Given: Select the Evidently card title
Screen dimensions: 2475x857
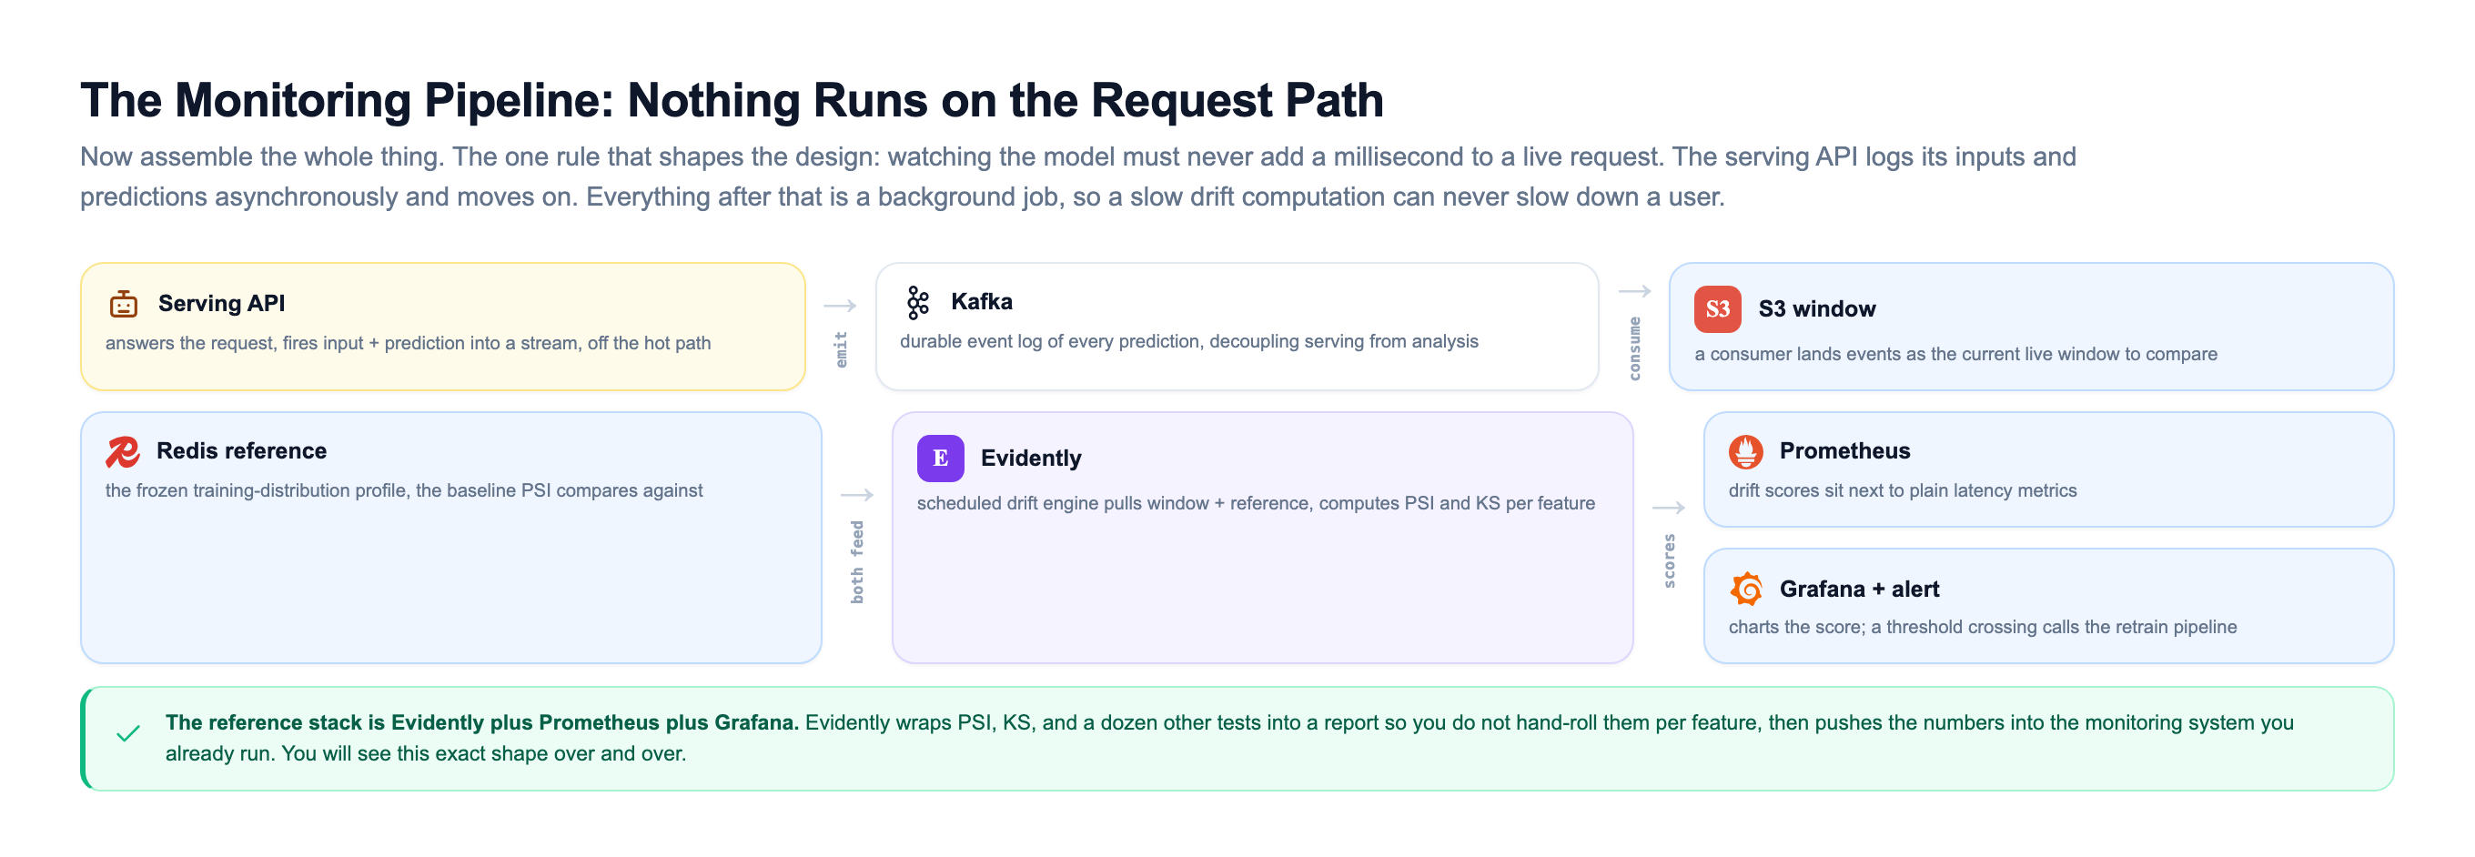Looking at the screenshot, I should tap(1030, 459).
